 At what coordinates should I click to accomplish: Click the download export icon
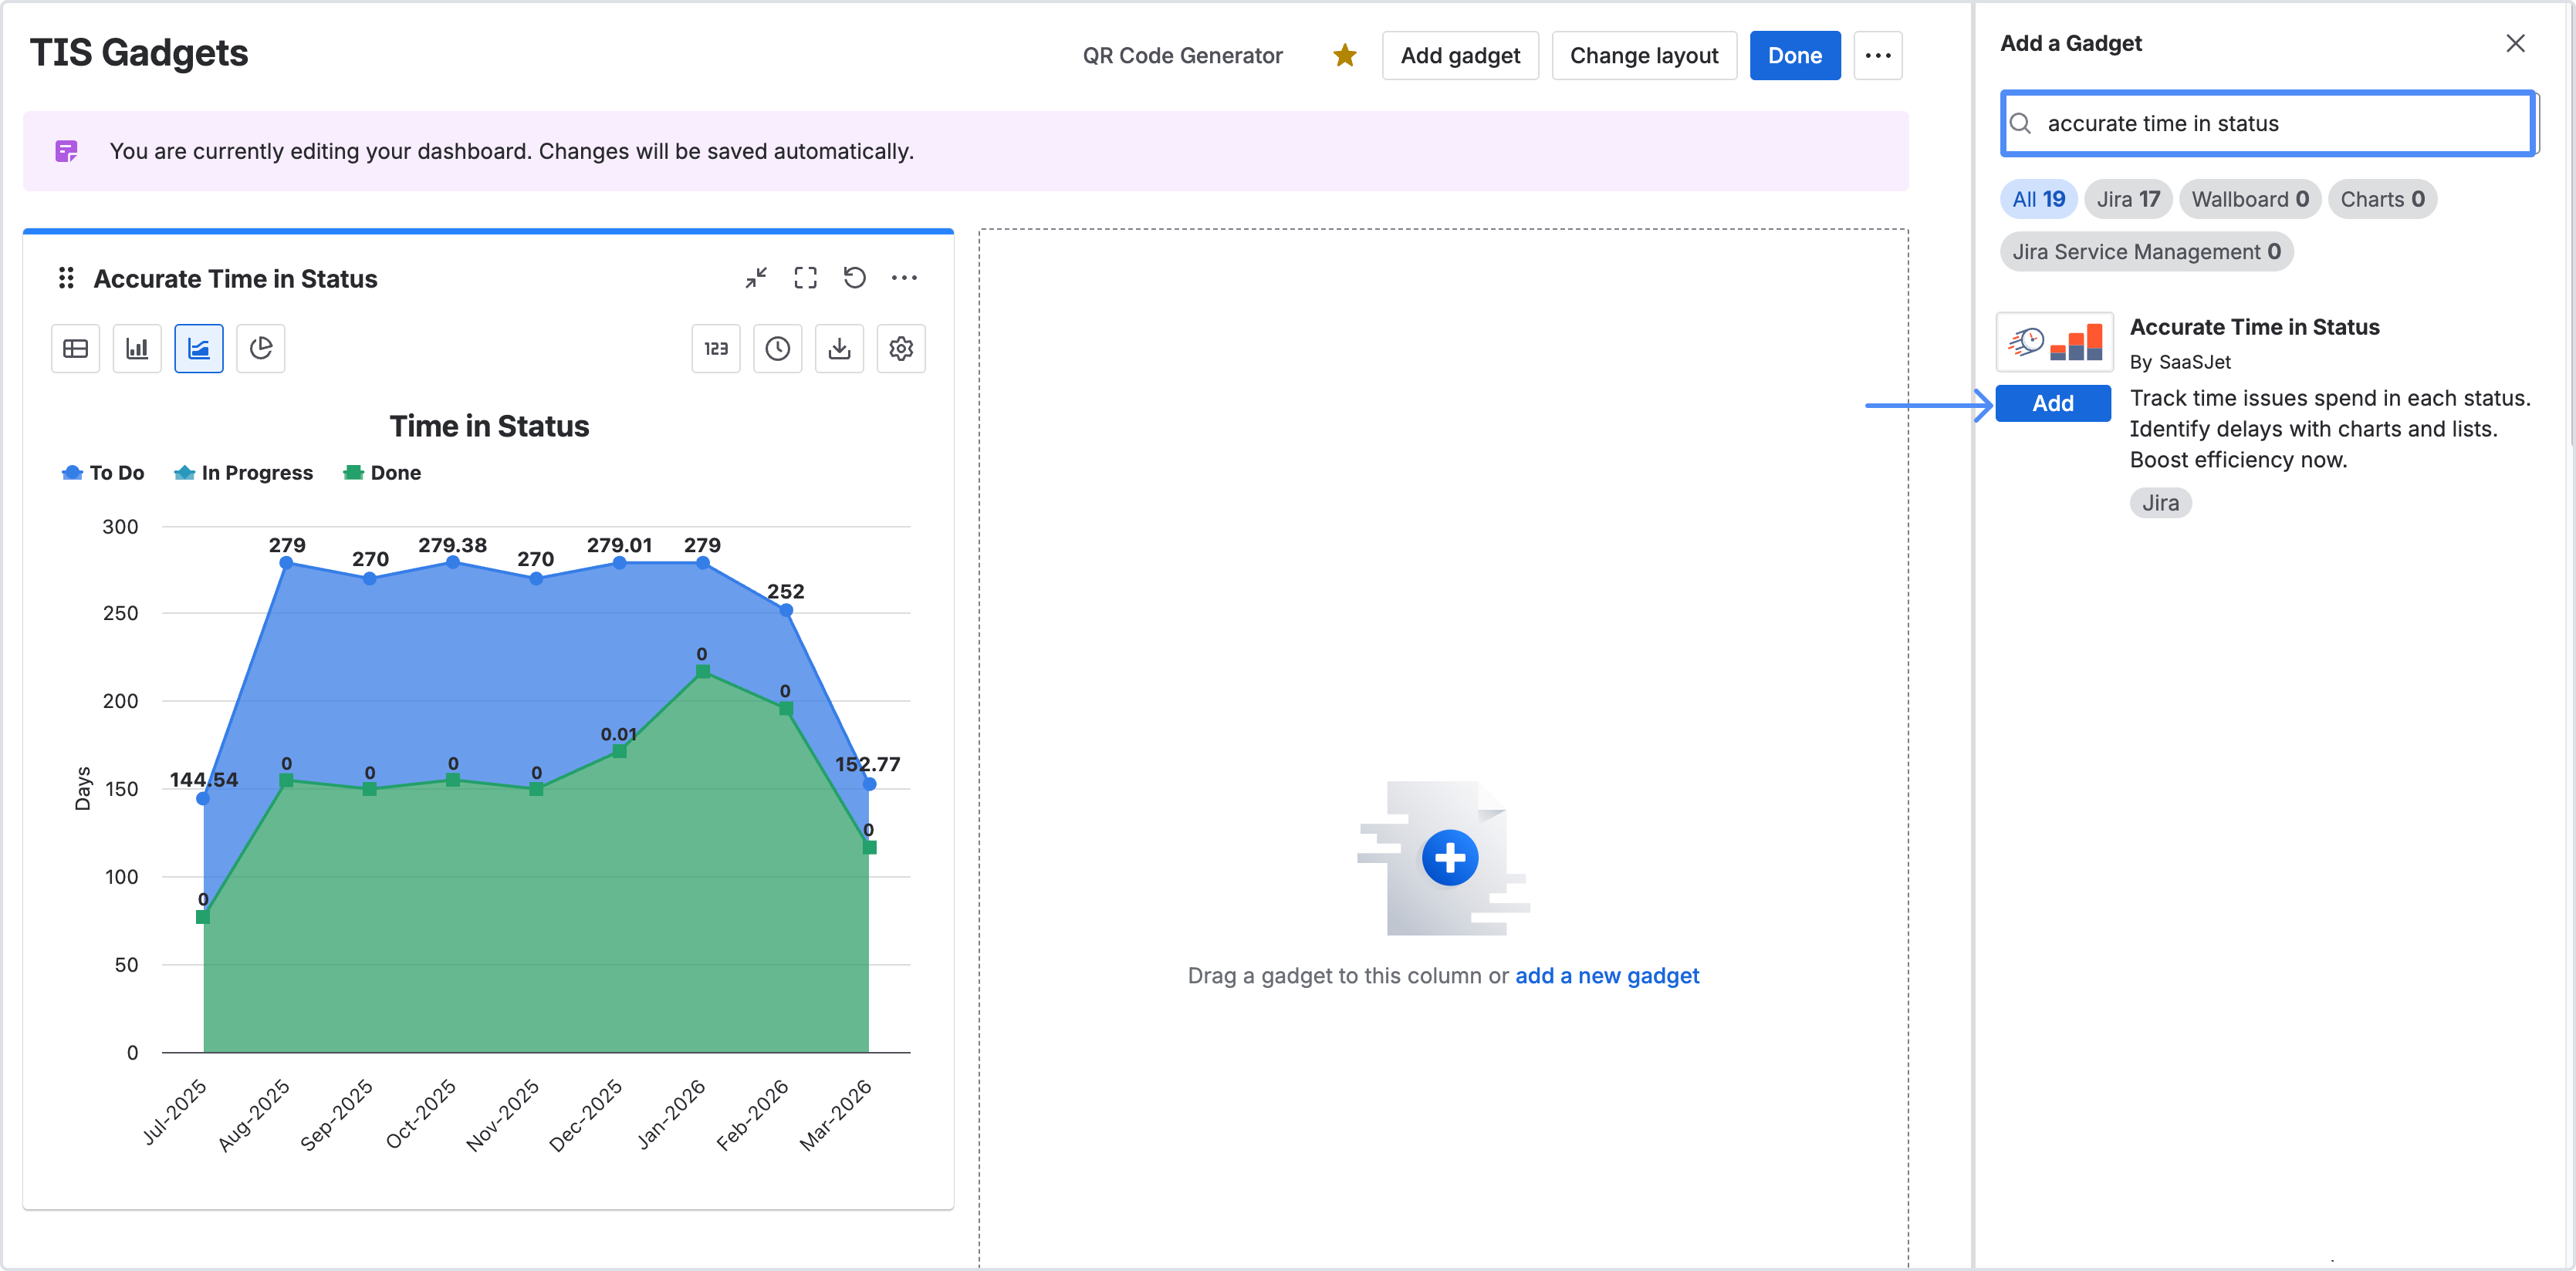click(840, 349)
